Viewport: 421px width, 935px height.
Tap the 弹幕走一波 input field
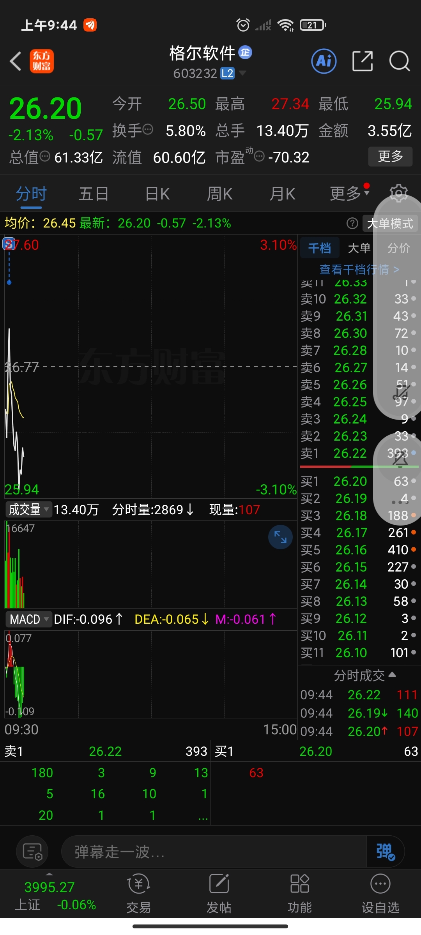click(214, 852)
